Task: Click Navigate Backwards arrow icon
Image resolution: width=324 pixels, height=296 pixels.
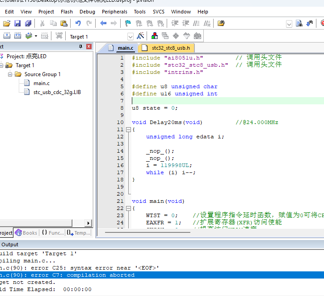Action: [103, 23]
